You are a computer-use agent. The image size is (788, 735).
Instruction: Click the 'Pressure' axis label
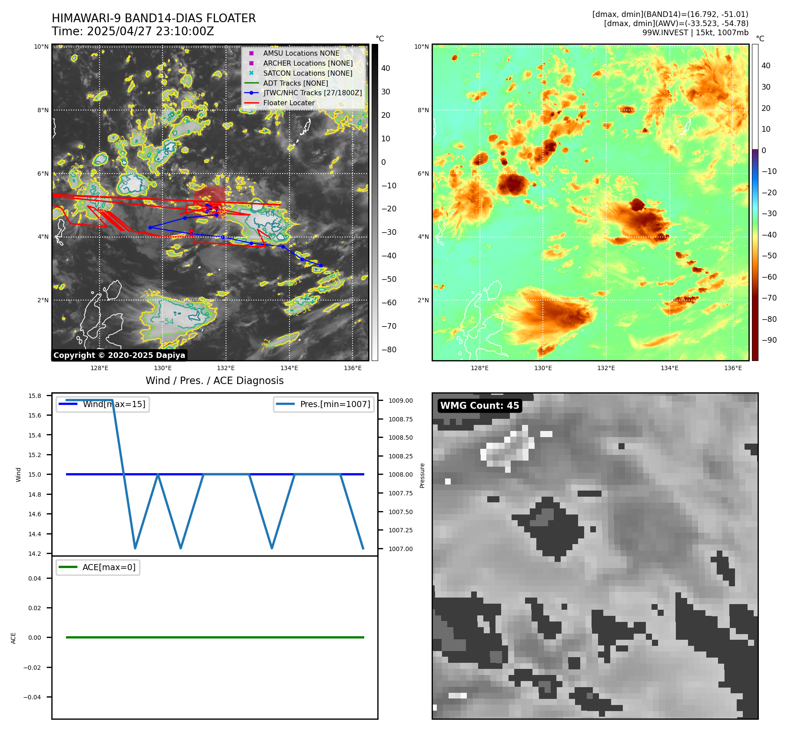[422, 475]
